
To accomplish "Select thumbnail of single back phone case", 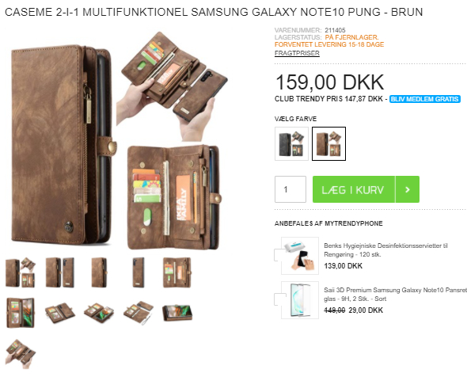I will [139, 272].
